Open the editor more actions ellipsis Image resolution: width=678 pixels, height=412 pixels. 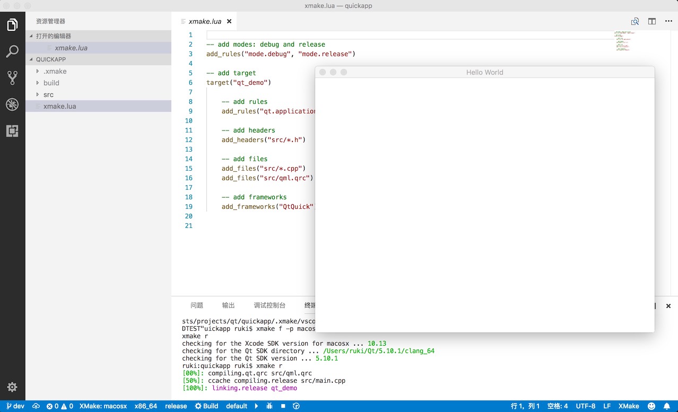point(668,21)
